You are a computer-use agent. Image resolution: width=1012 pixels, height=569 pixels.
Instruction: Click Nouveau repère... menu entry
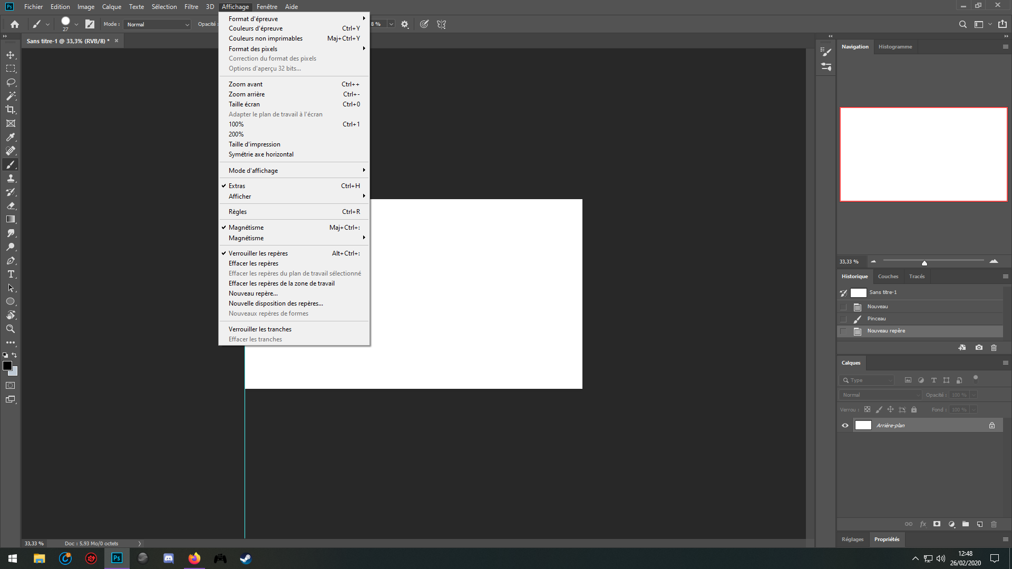pyautogui.click(x=253, y=293)
